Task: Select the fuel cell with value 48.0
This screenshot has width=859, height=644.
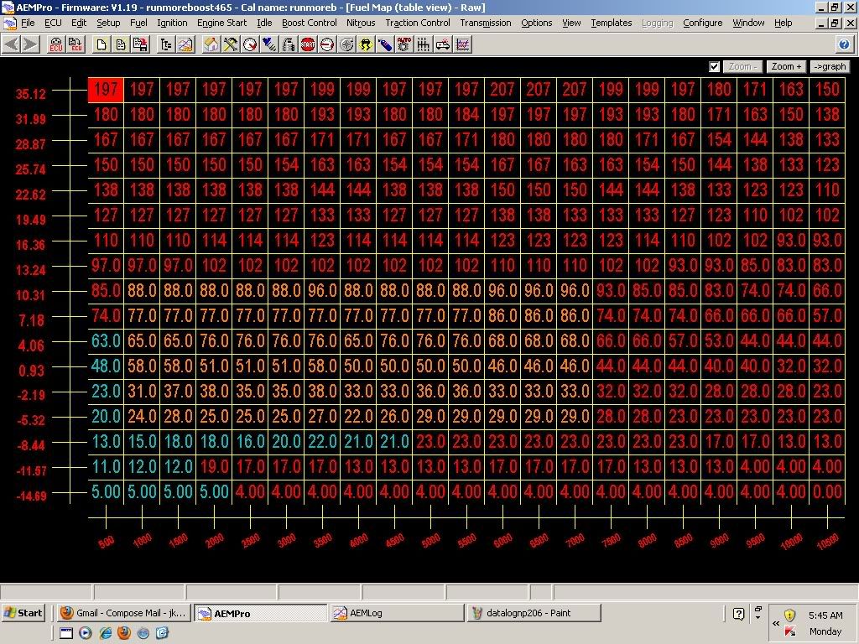Action: [x=106, y=366]
